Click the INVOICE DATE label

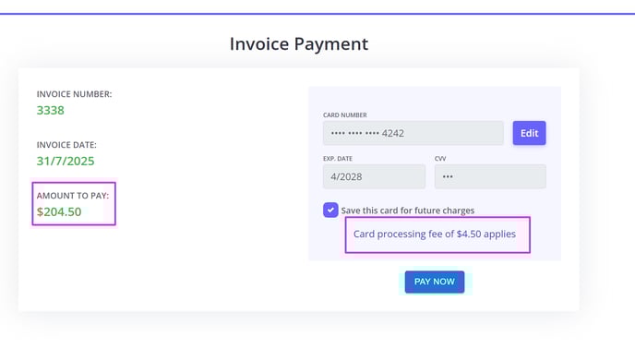(66, 145)
